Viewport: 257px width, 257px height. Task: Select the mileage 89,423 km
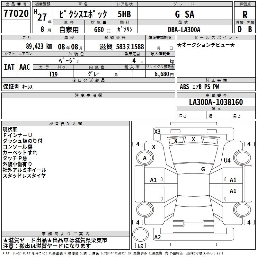(39, 46)
